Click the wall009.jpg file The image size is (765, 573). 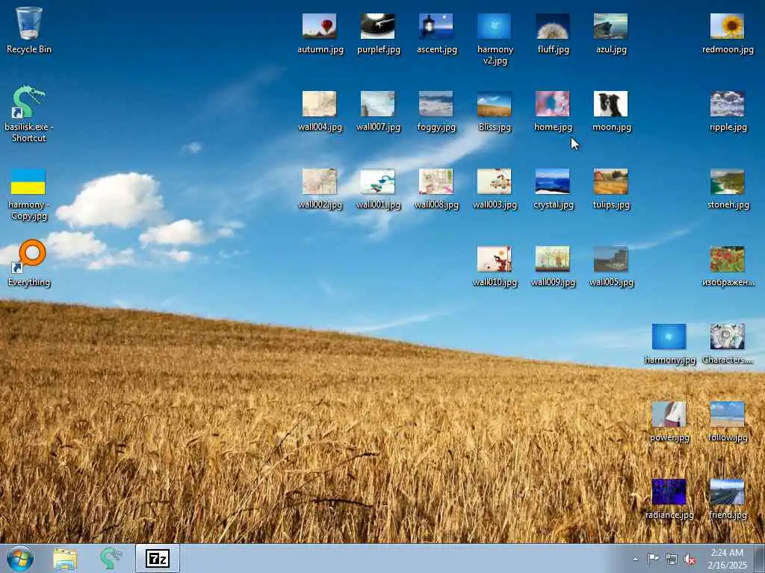click(x=553, y=266)
